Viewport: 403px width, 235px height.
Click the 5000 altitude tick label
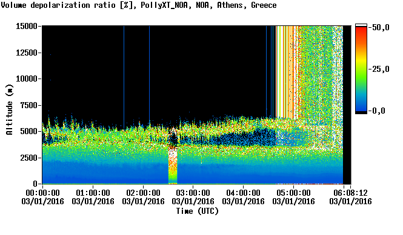28,131
